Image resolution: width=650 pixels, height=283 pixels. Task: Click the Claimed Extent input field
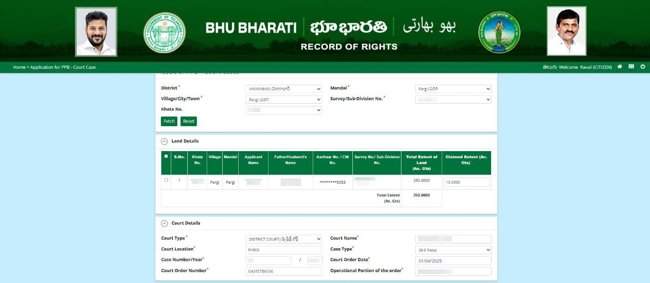[466, 181]
